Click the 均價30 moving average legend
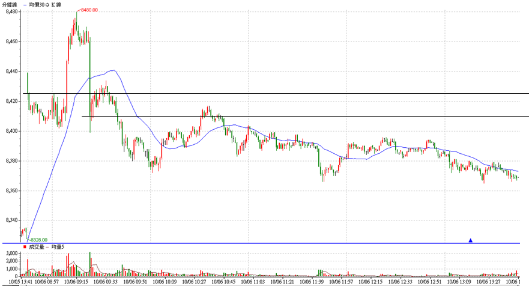 pos(37,5)
